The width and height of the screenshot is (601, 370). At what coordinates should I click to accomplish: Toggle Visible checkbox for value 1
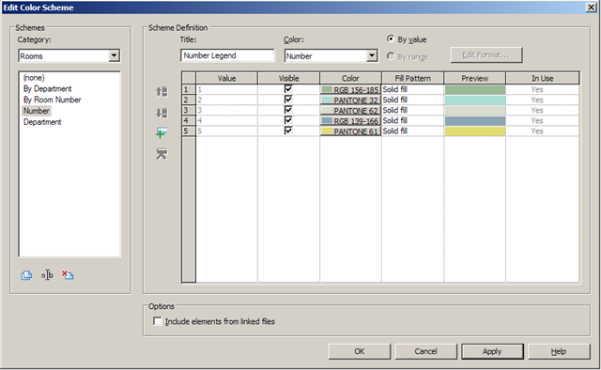[x=288, y=89]
